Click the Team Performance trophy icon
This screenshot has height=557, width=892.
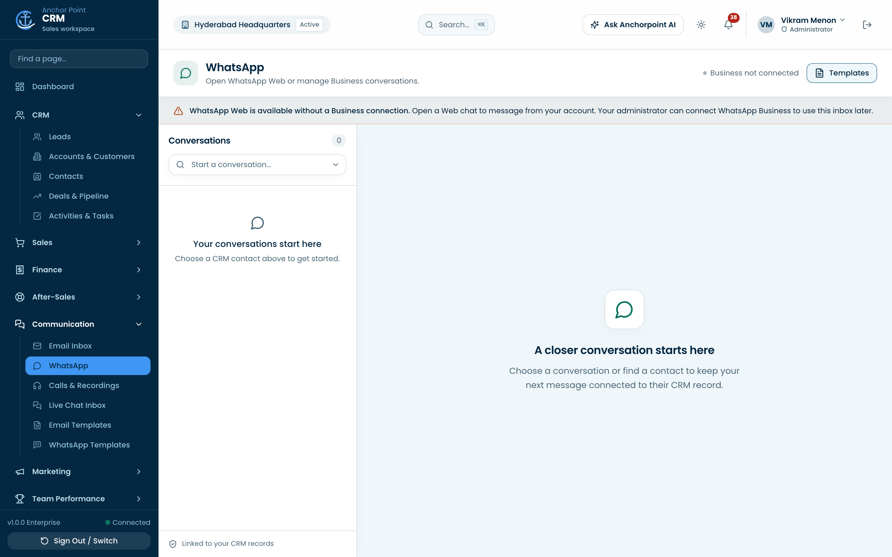click(20, 499)
